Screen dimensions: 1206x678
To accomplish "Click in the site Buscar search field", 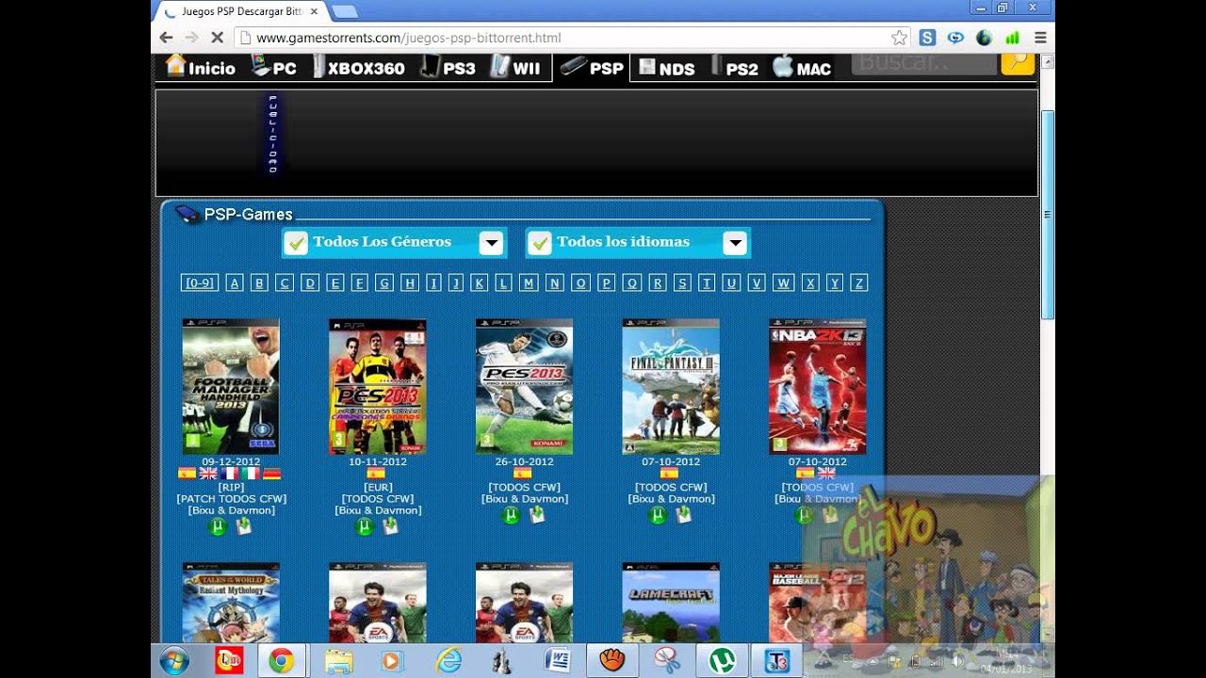I will point(923,63).
